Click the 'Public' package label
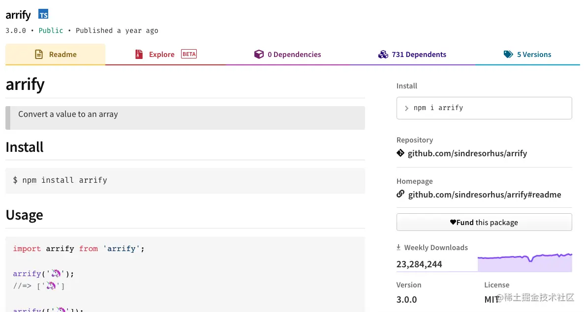This screenshot has width=584, height=312. [x=51, y=30]
